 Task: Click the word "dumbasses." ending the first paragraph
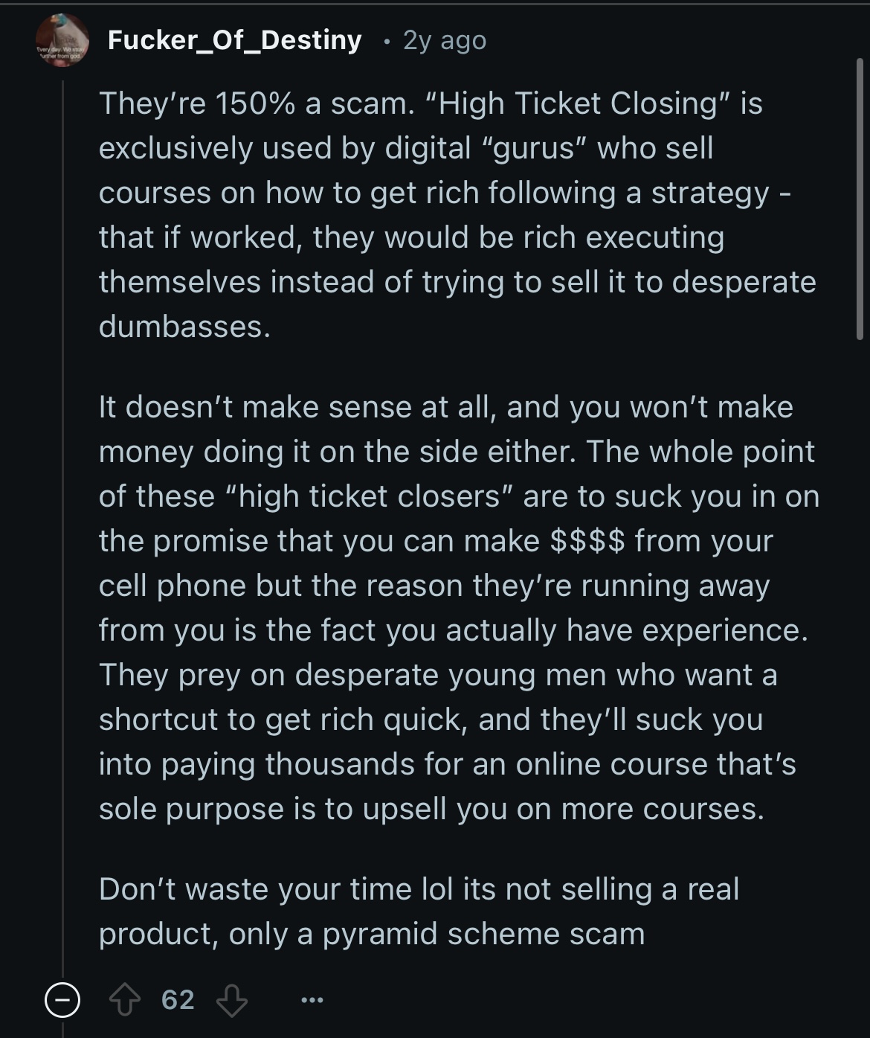pos(185,327)
